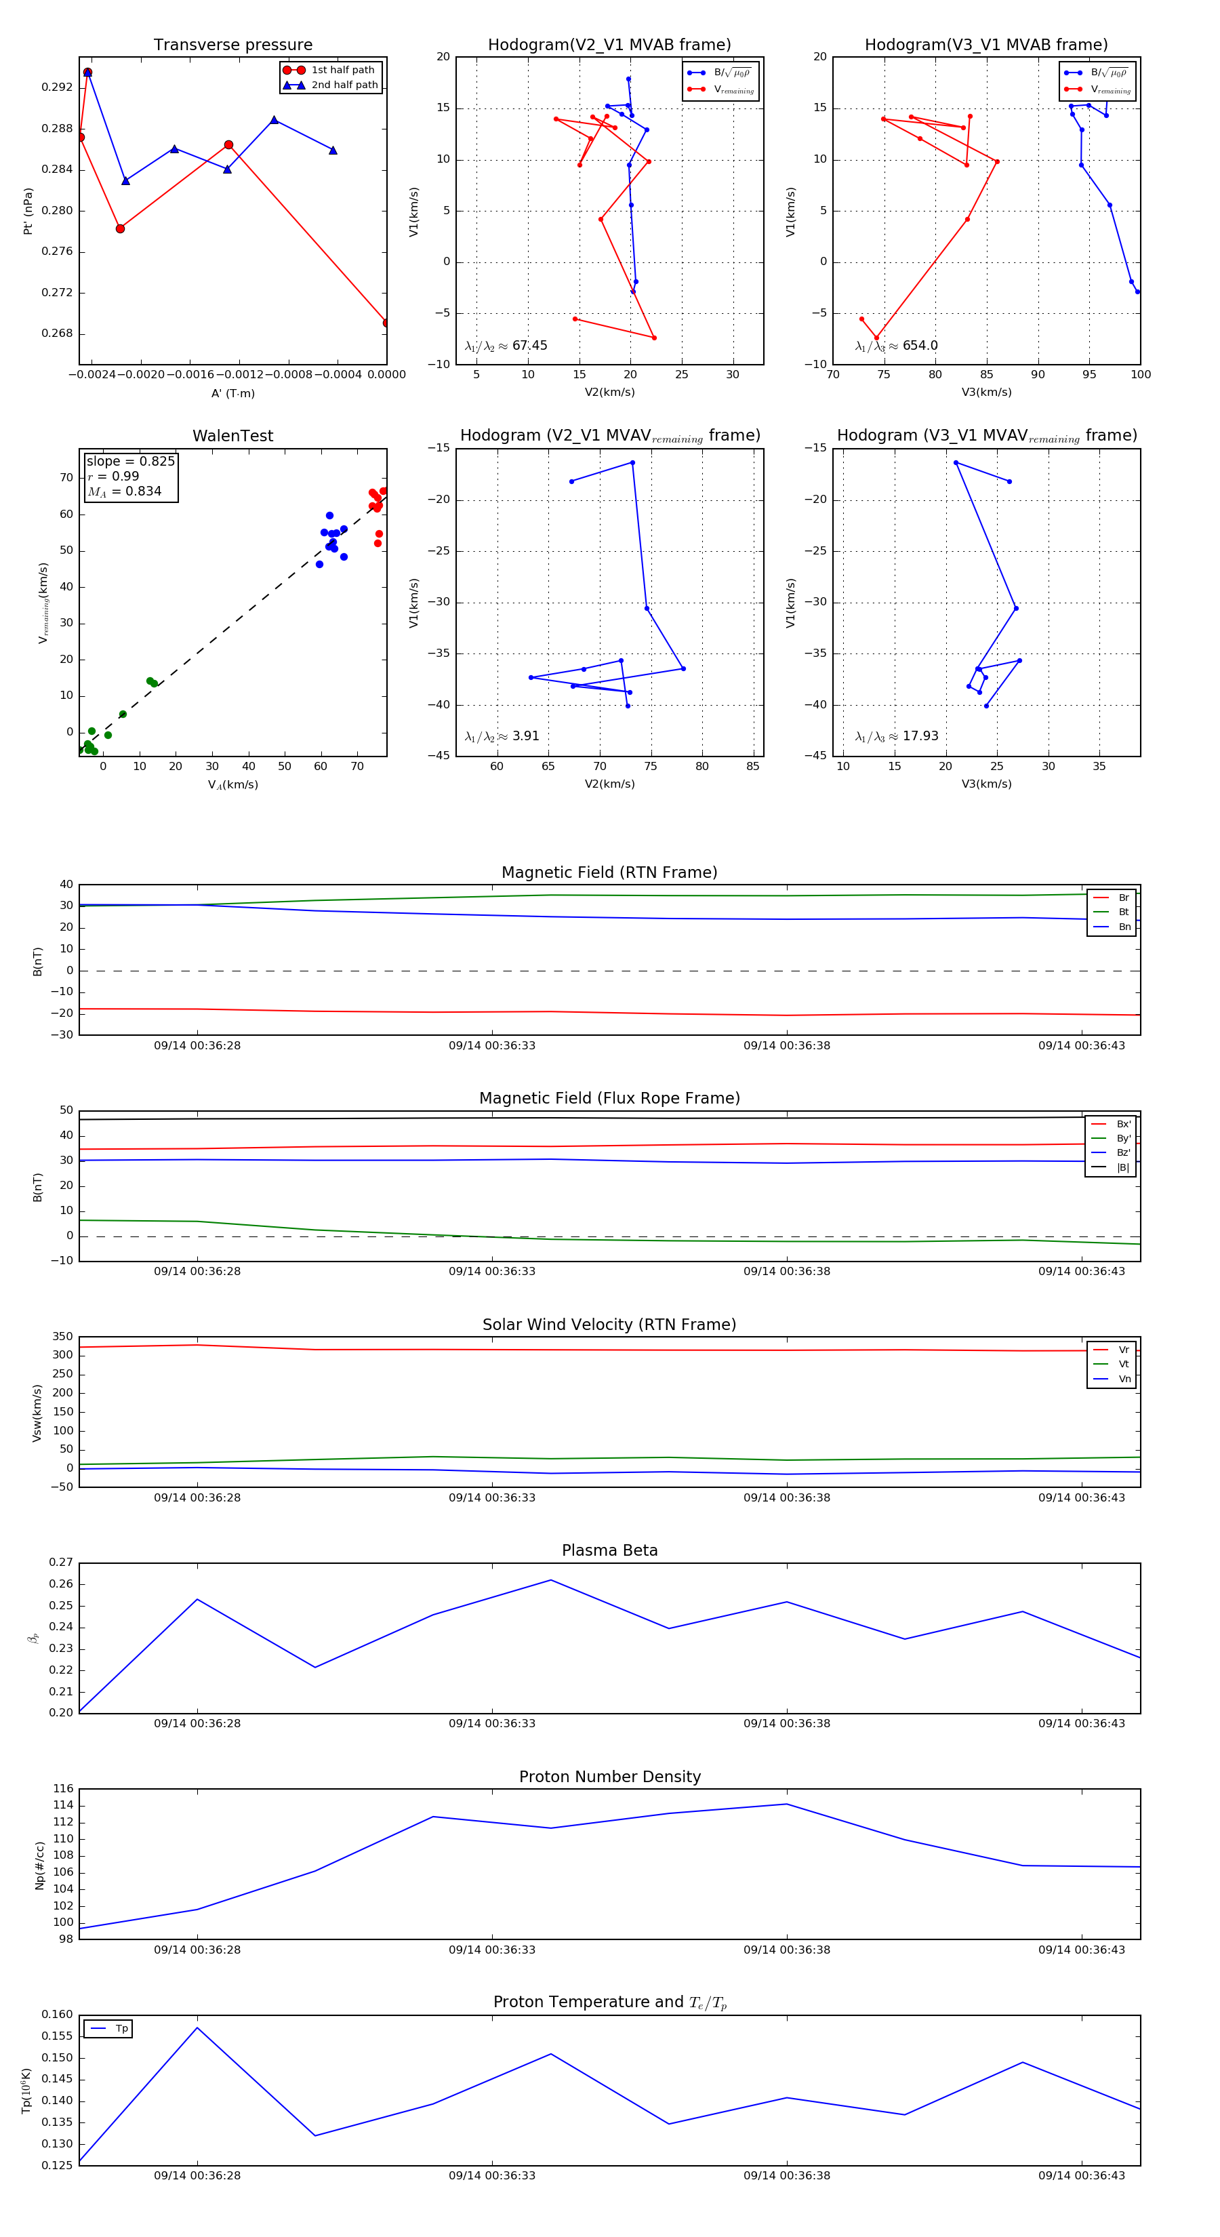Click the 'Magnetic Field (Flux Rope Frame)' title
The width and height of the screenshot is (1220, 2237).
point(609,1099)
